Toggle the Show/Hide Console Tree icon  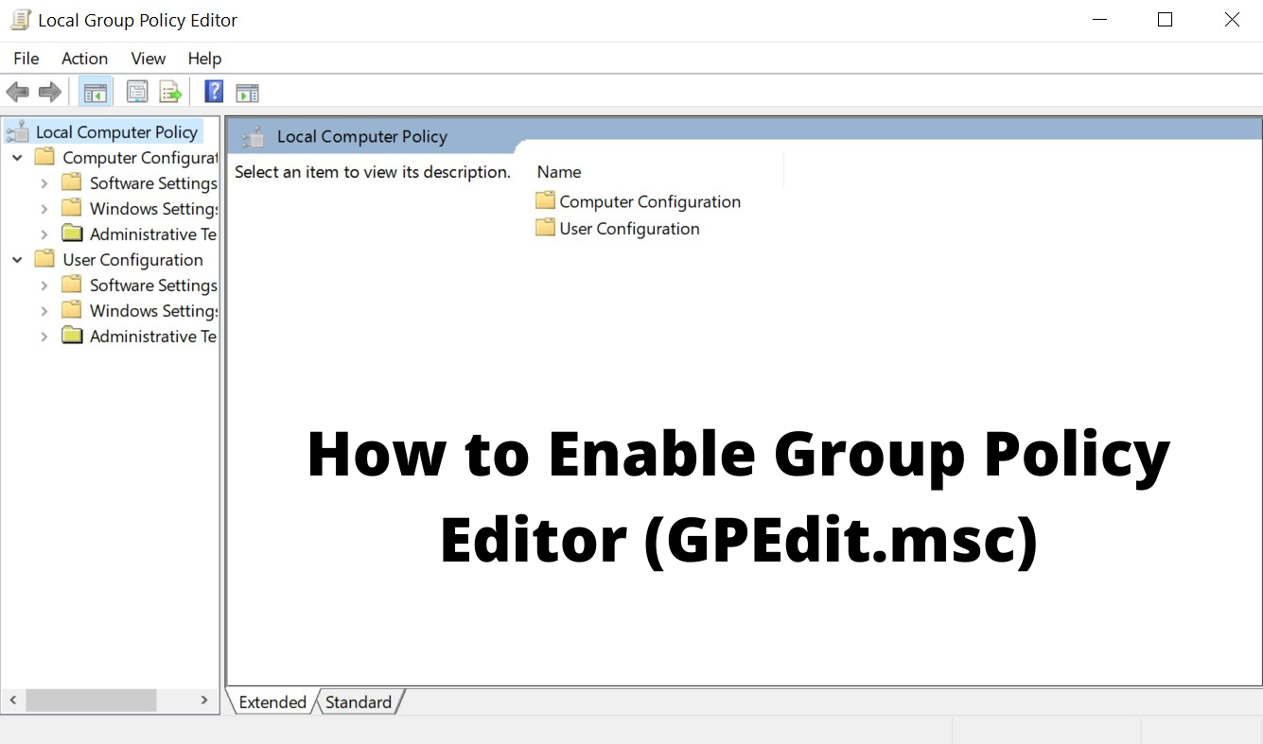point(96,92)
